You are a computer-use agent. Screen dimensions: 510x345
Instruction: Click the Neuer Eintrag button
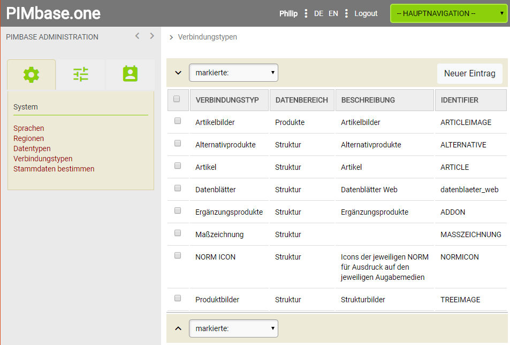(469, 74)
